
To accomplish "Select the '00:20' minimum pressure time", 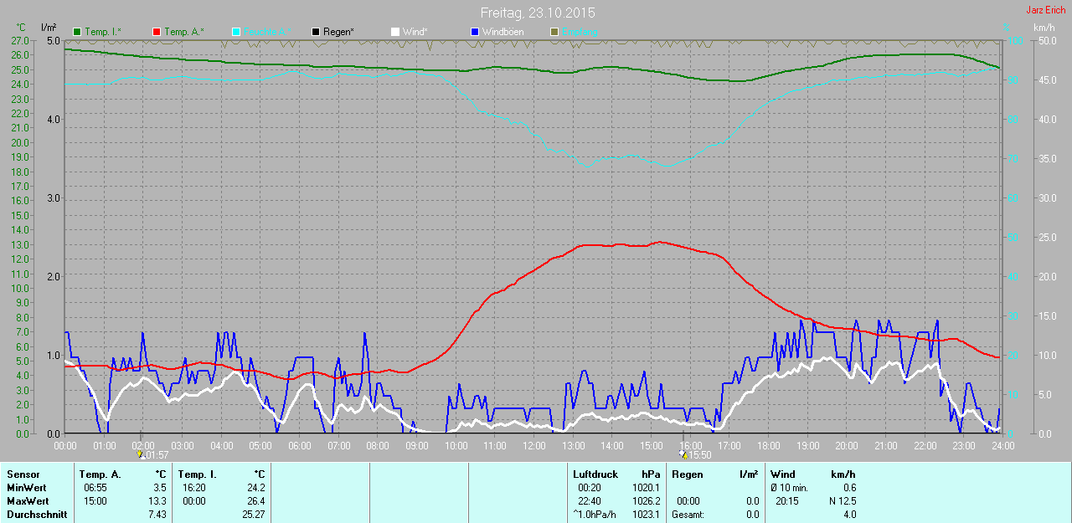I will click(590, 488).
